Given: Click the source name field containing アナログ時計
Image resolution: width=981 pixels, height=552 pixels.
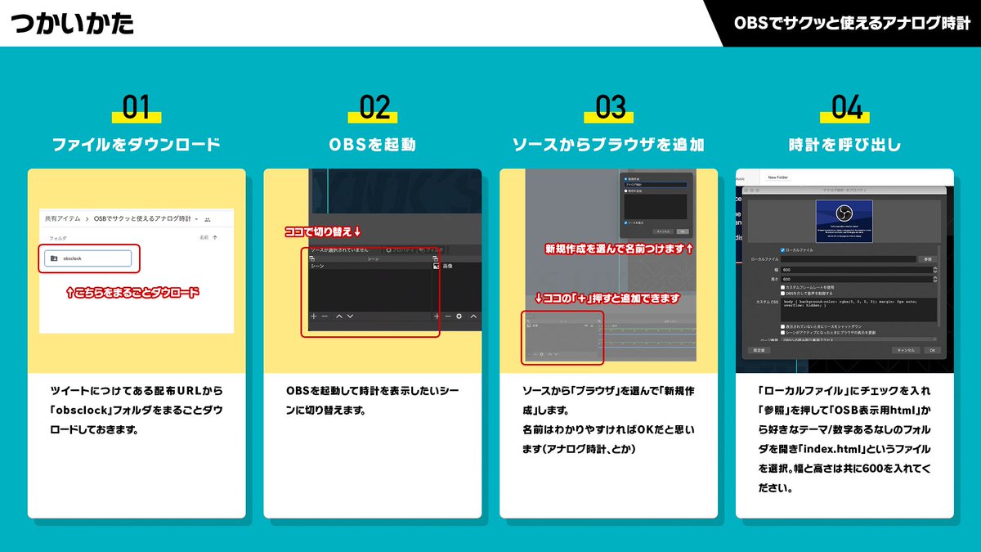Looking at the screenshot, I should (x=656, y=185).
